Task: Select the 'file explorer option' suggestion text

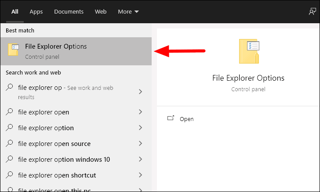Action: tap(46, 128)
